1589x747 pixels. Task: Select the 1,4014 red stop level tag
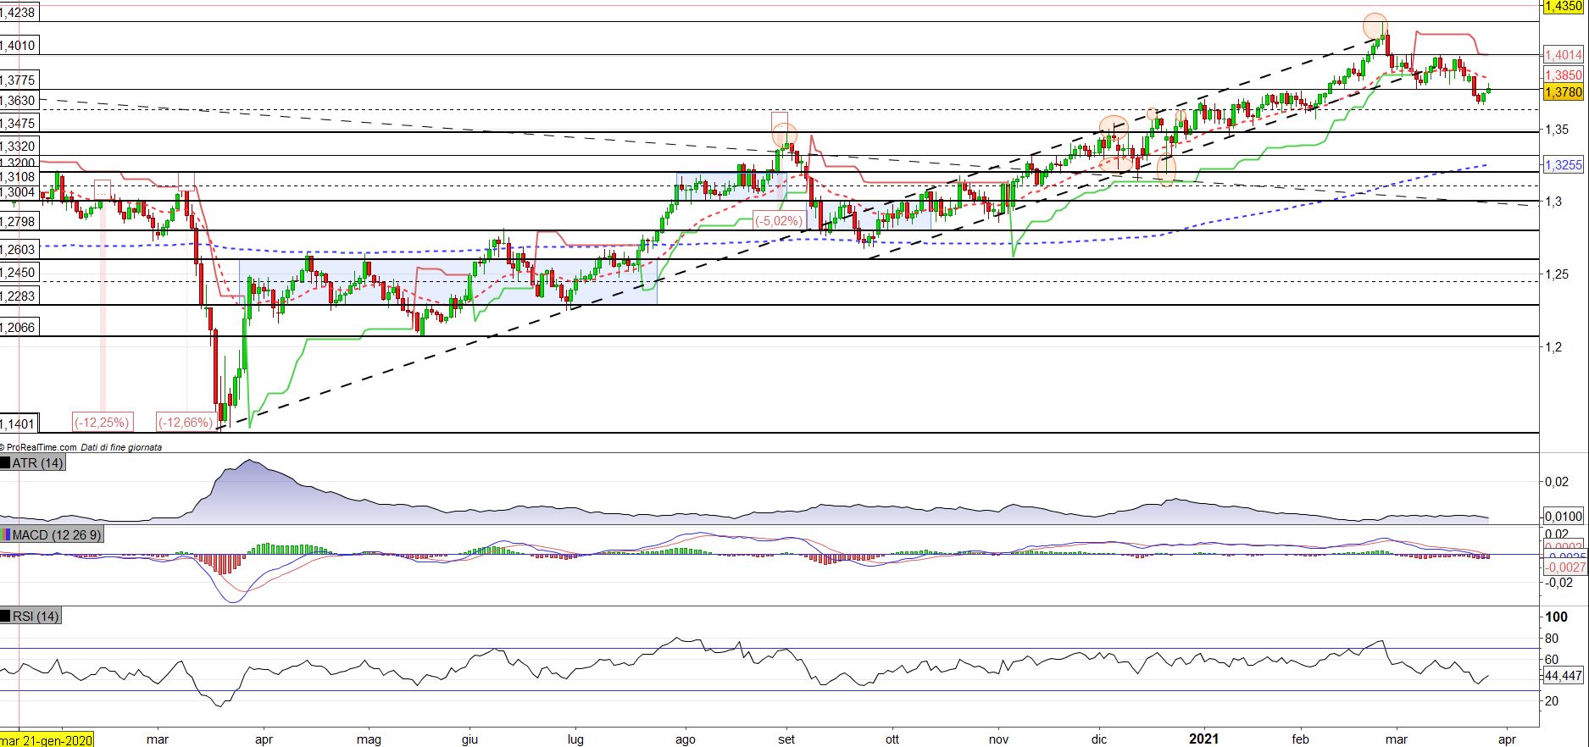point(1564,55)
